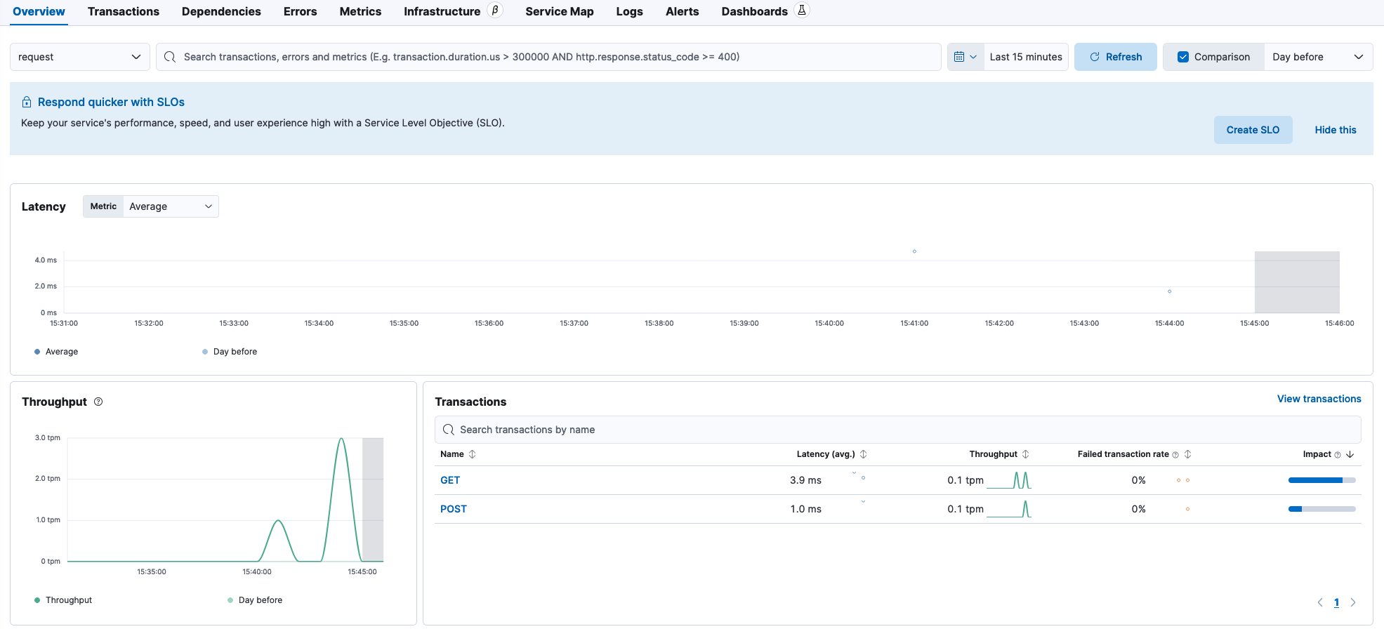Sort by Failed transaction rate icon
This screenshot has width=1384, height=629.
[x=1188, y=454]
